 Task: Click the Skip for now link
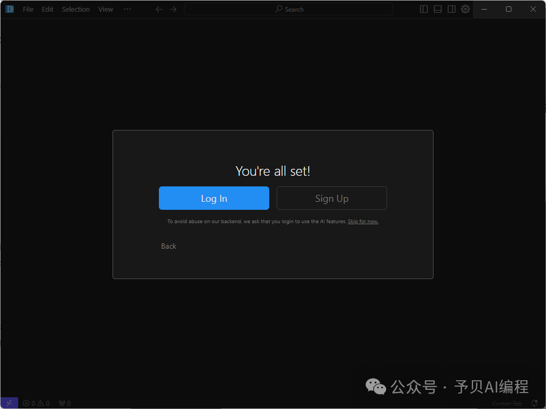click(x=363, y=222)
